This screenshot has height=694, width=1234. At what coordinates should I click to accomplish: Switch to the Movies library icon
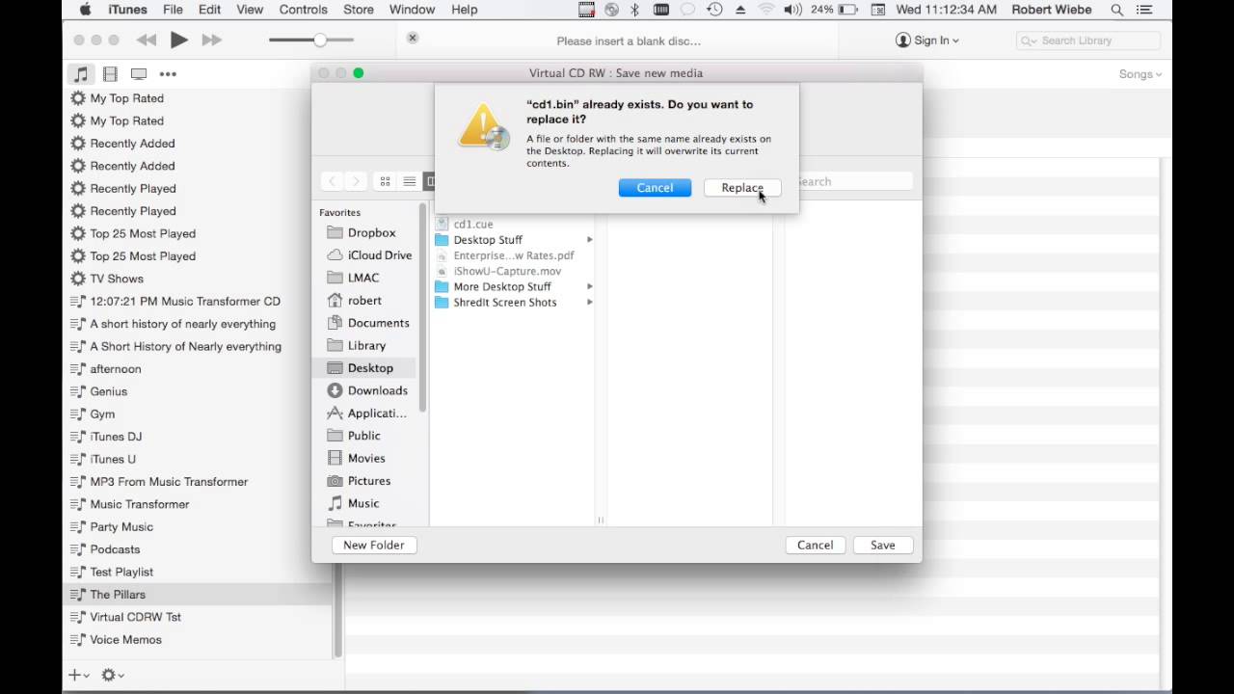pos(110,73)
